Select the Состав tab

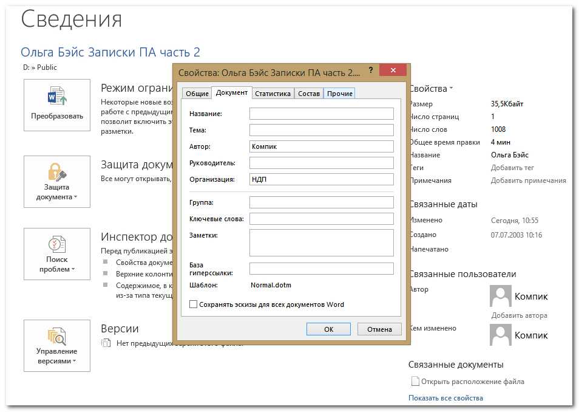coord(309,94)
